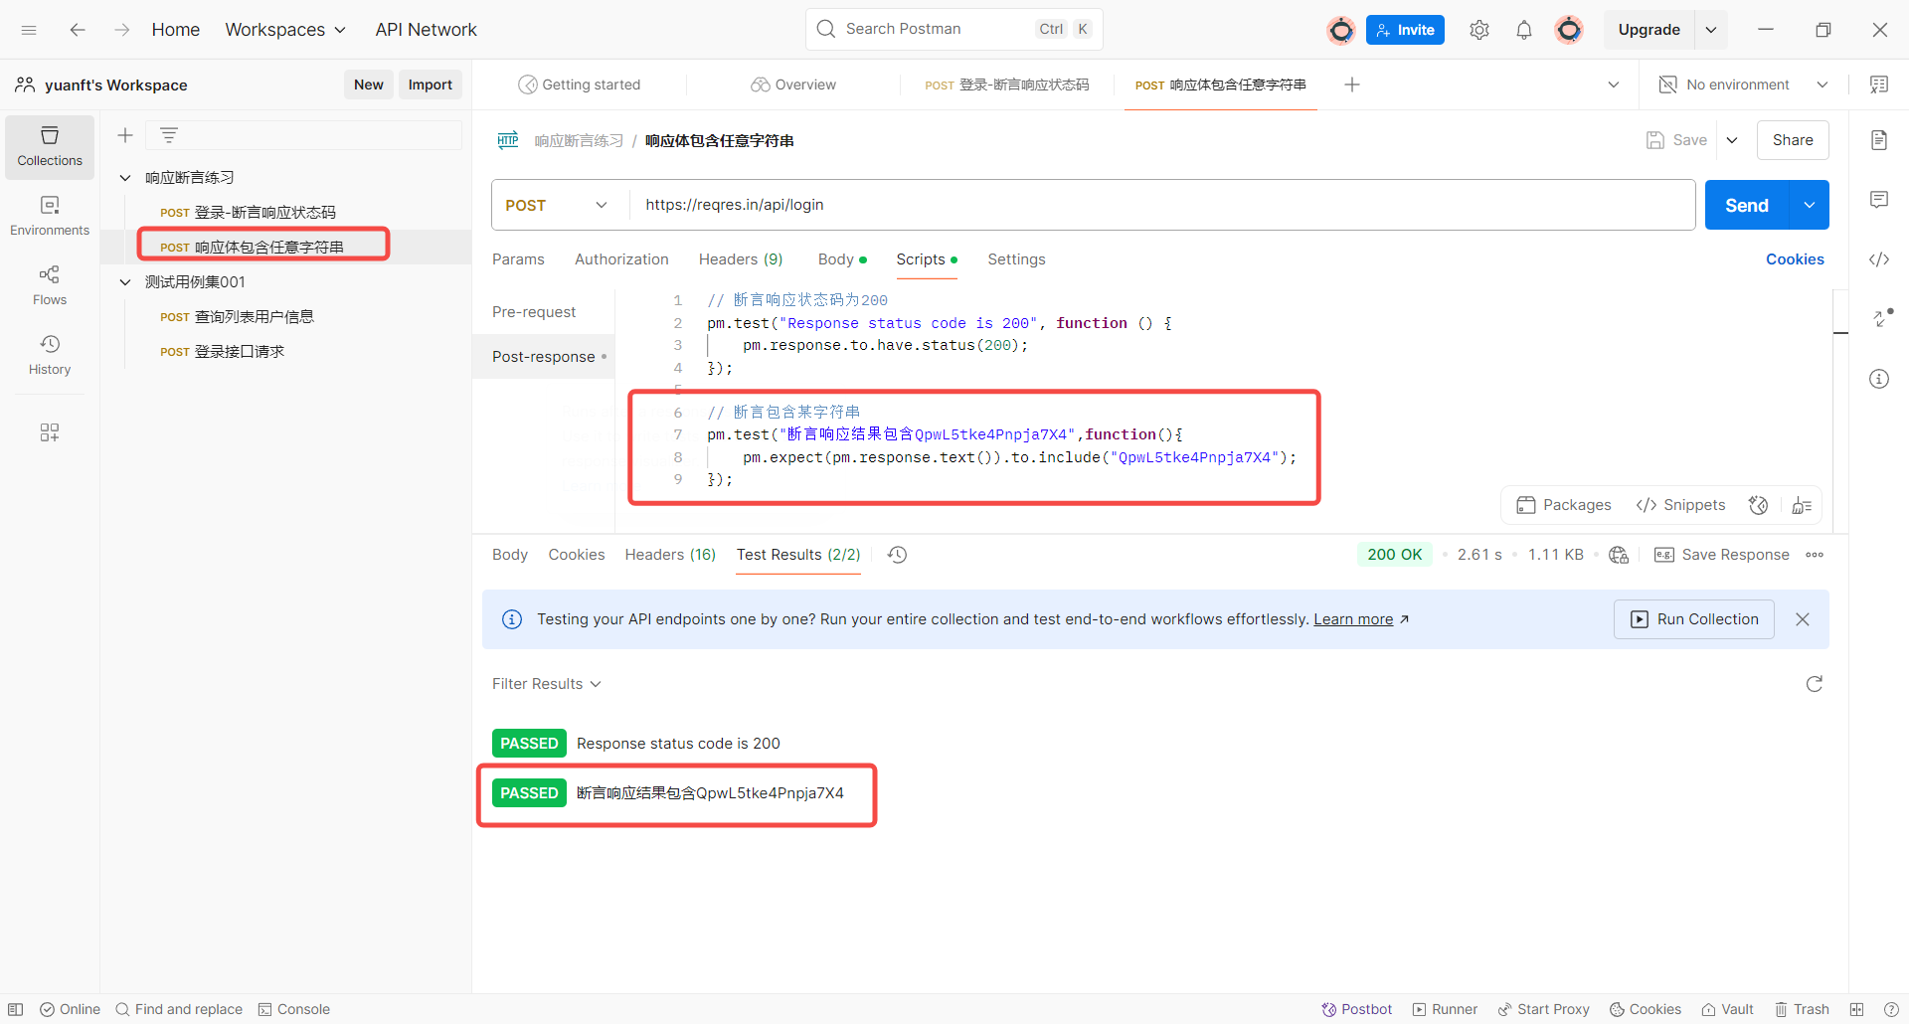Open Vault in the status bar
Image resolution: width=1909 pixels, height=1024 pixels.
(x=1727, y=1009)
